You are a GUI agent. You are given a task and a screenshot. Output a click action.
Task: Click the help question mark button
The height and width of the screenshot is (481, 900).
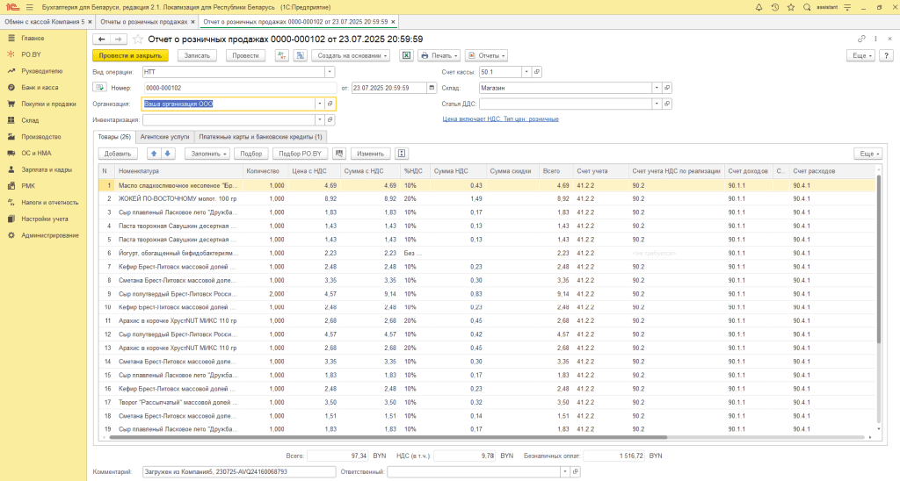886,55
